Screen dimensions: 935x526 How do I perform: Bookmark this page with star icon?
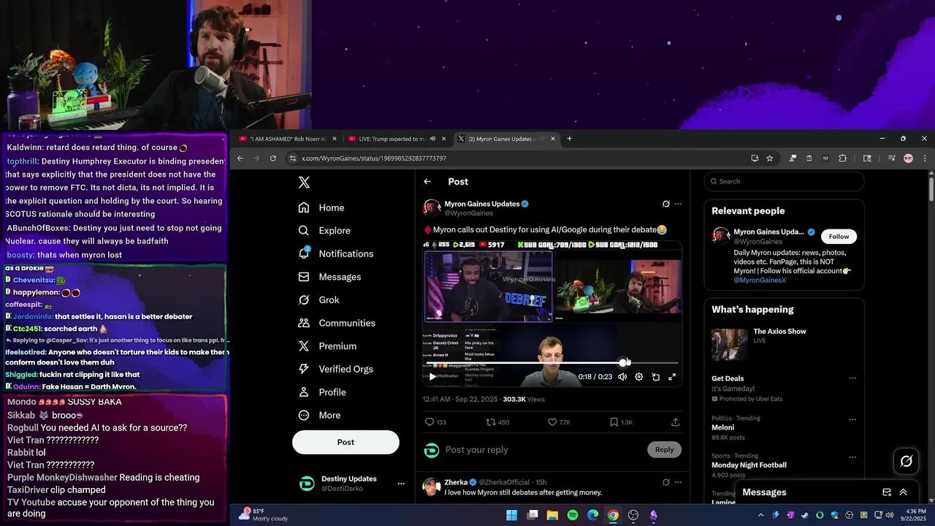pos(769,159)
